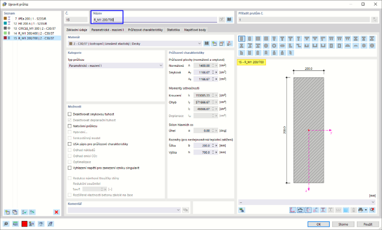Toggle the Optimalizace checkbox

click(70, 162)
